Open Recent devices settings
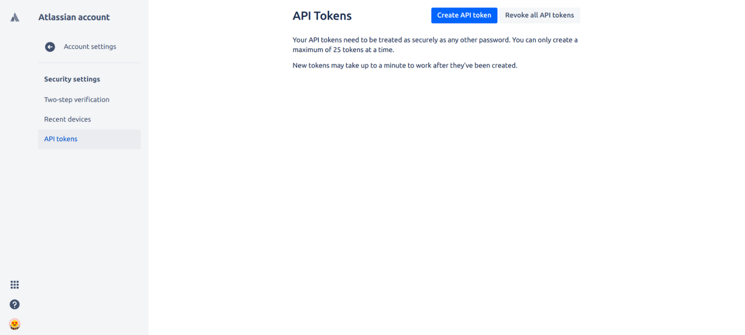 pos(67,119)
